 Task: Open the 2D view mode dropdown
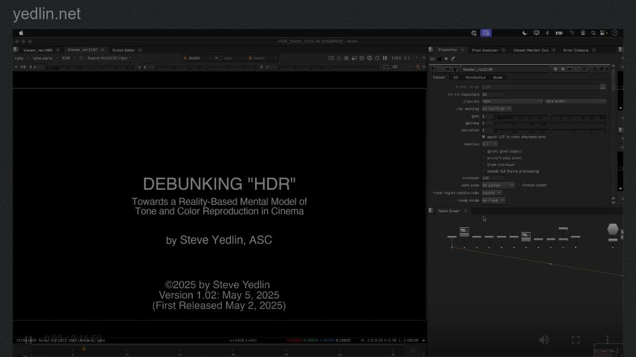point(401,67)
